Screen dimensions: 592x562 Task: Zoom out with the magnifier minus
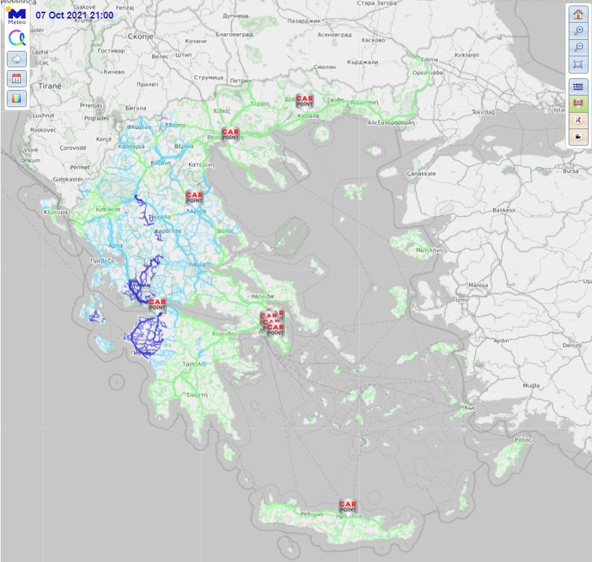578,48
